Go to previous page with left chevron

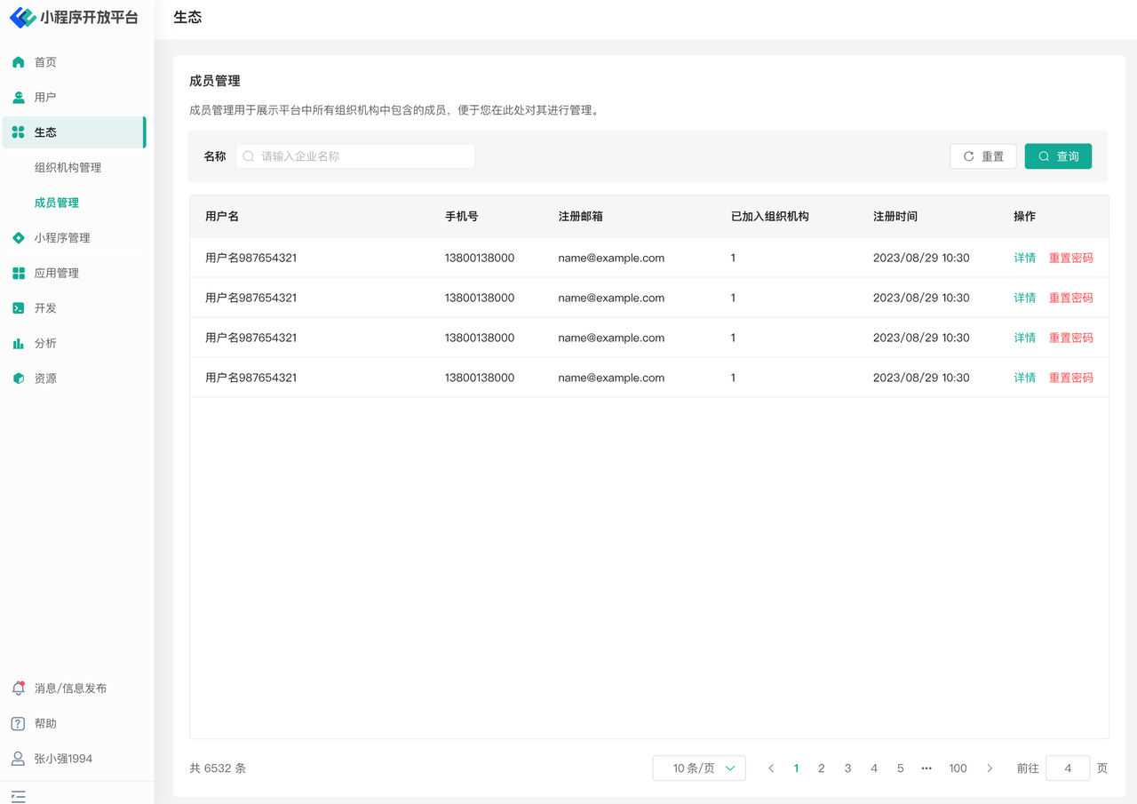[x=771, y=768]
